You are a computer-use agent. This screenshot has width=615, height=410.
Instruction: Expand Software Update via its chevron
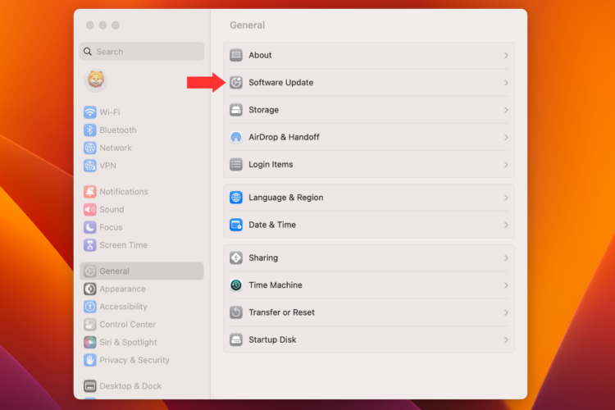tap(506, 82)
